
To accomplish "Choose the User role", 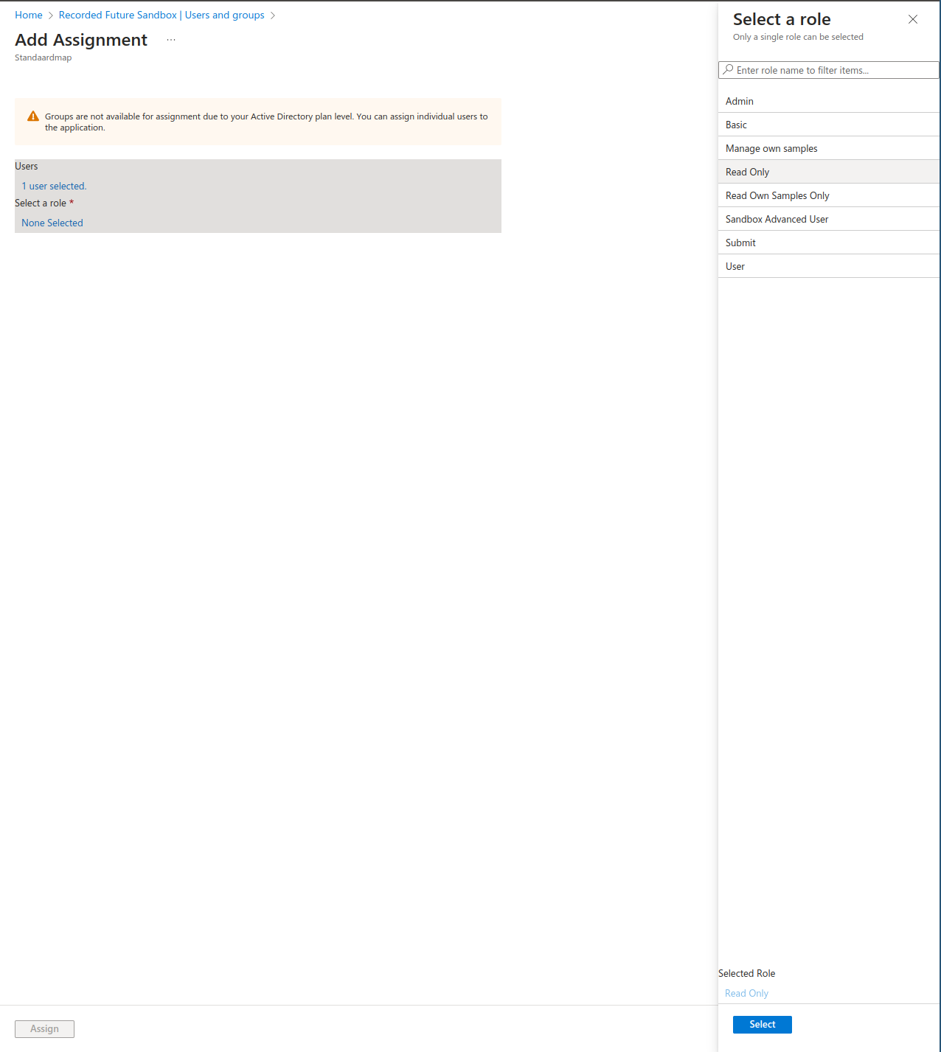I will coord(735,266).
